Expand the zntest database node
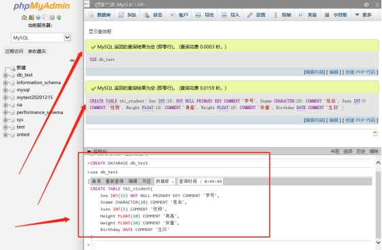Screen dimensions: 382x250 click(5, 135)
